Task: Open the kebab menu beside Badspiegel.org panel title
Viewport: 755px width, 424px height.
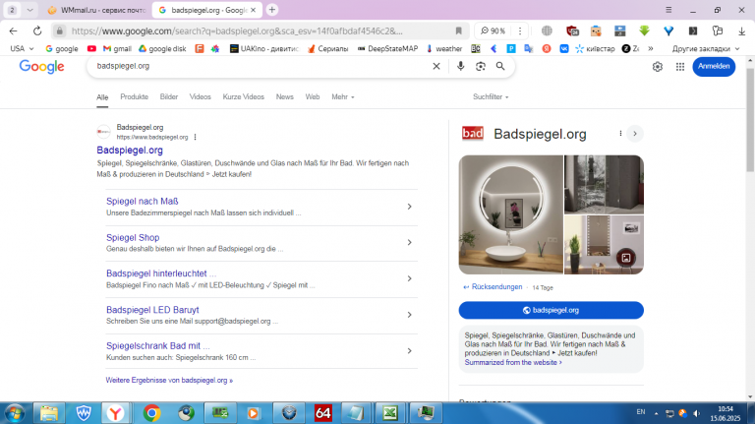Action: tap(620, 134)
